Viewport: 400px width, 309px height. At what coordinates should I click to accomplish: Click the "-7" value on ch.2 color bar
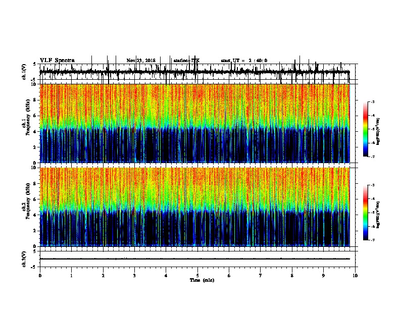click(372, 240)
